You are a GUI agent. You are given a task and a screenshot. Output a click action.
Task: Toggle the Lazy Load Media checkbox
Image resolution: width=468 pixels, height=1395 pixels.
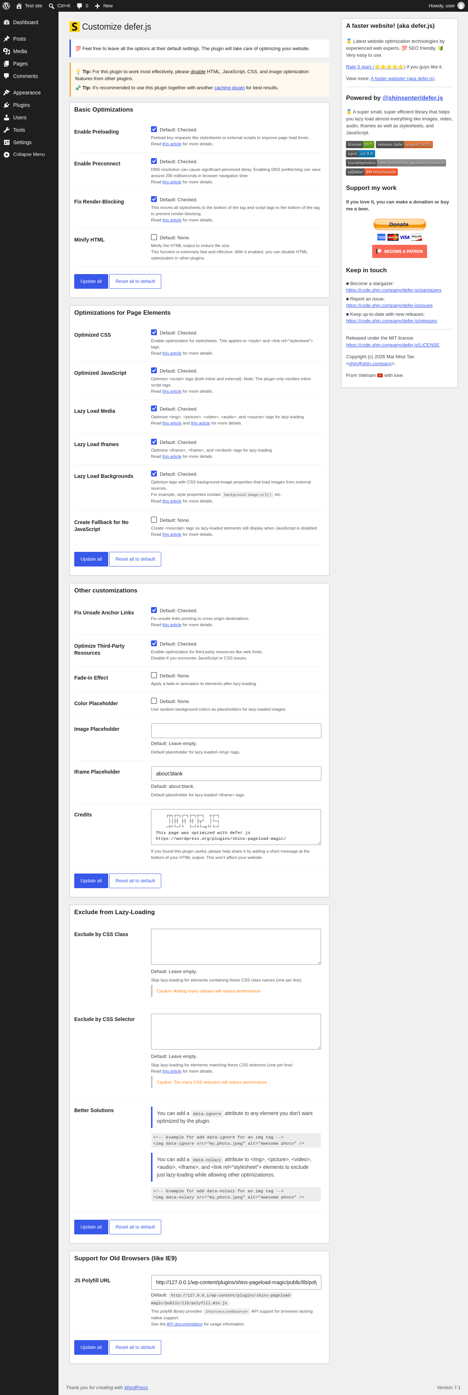click(x=154, y=408)
